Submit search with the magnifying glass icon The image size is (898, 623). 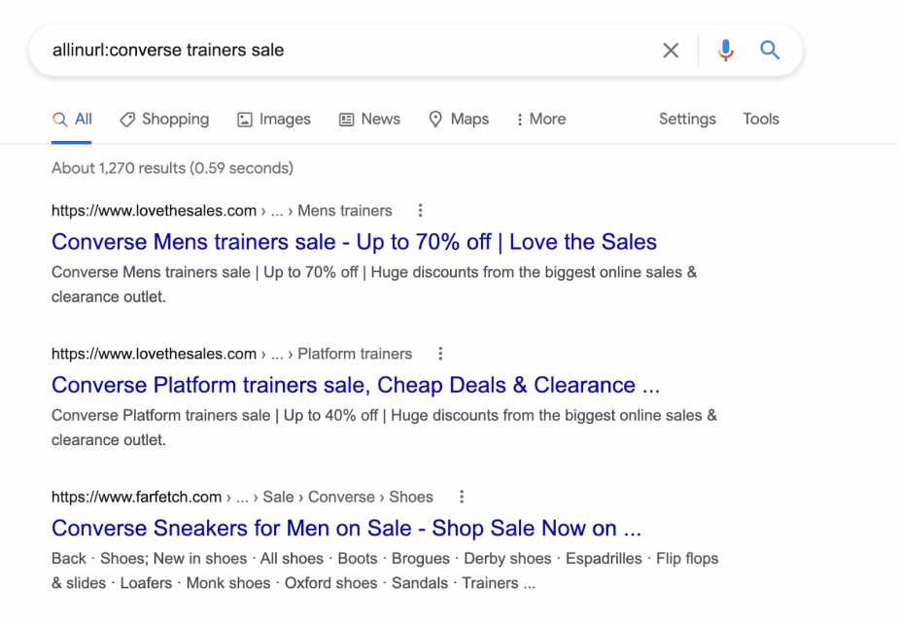point(770,51)
